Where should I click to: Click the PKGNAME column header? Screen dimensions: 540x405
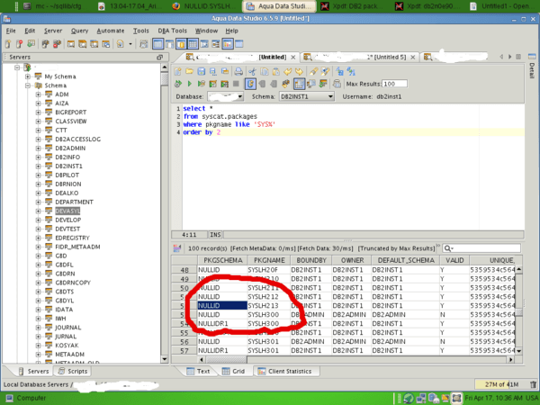tap(269, 260)
